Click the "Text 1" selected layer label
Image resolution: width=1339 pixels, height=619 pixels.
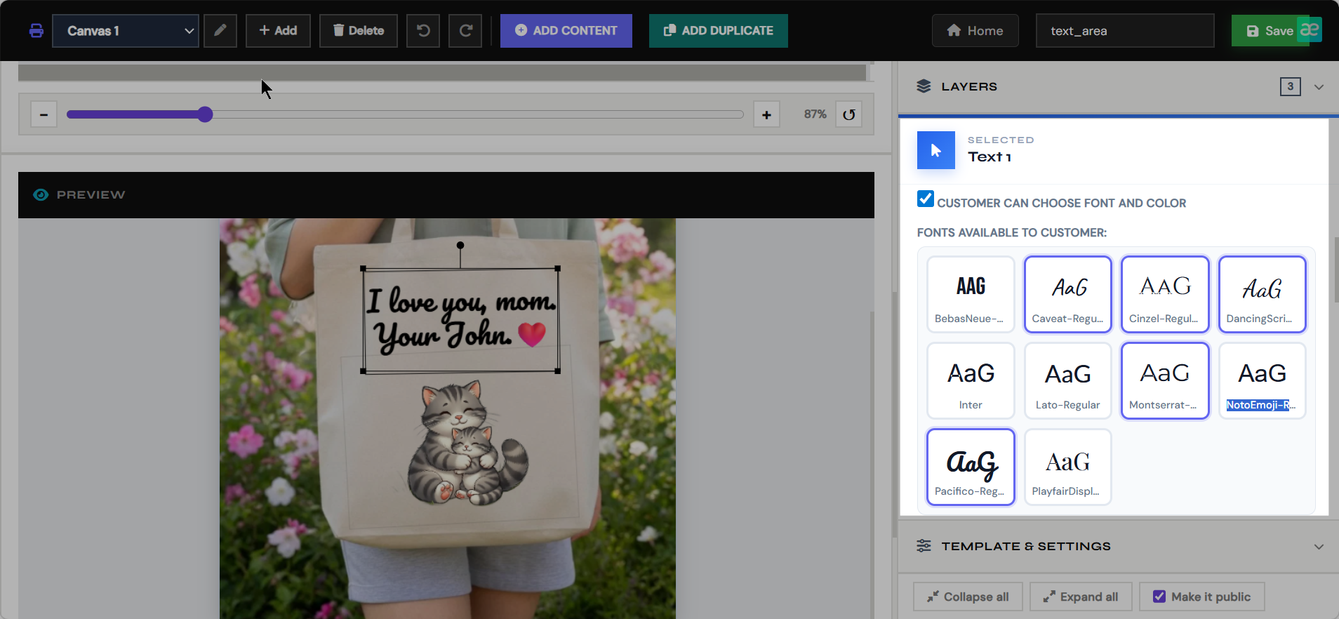coord(990,157)
